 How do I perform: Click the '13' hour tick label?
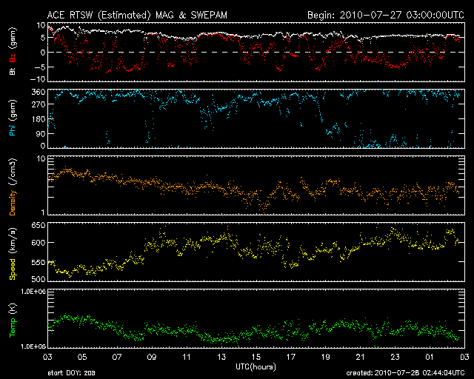coord(221,358)
